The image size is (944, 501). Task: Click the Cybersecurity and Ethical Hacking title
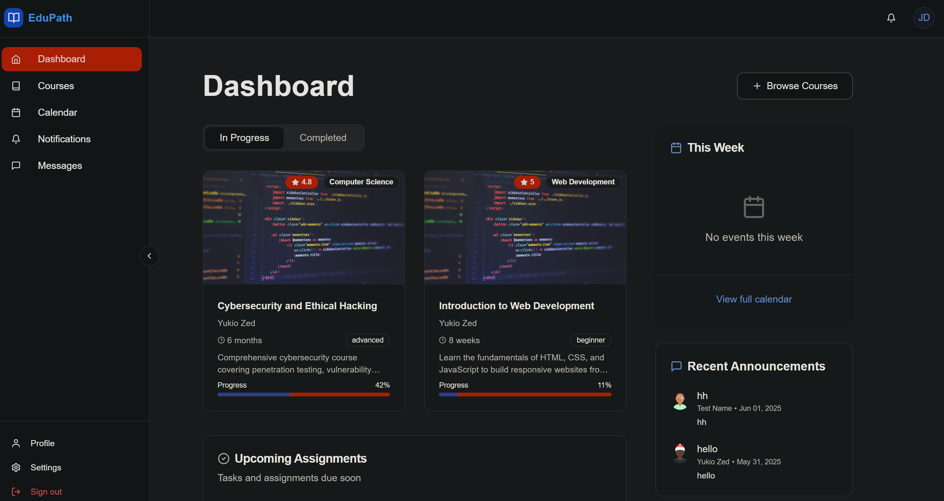point(297,306)
